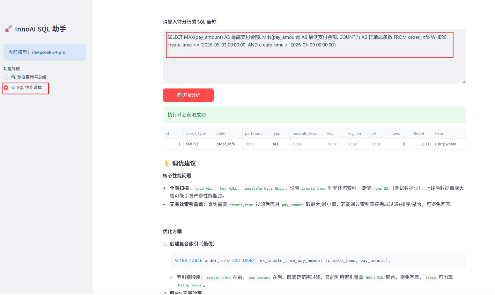Click the Using where cell
Screen dimensions: 495x295
pos(449,144)
